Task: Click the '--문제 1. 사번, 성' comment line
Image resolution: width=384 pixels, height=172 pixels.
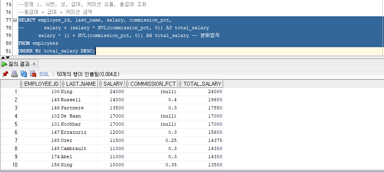Action: click(x=82, y=4)
